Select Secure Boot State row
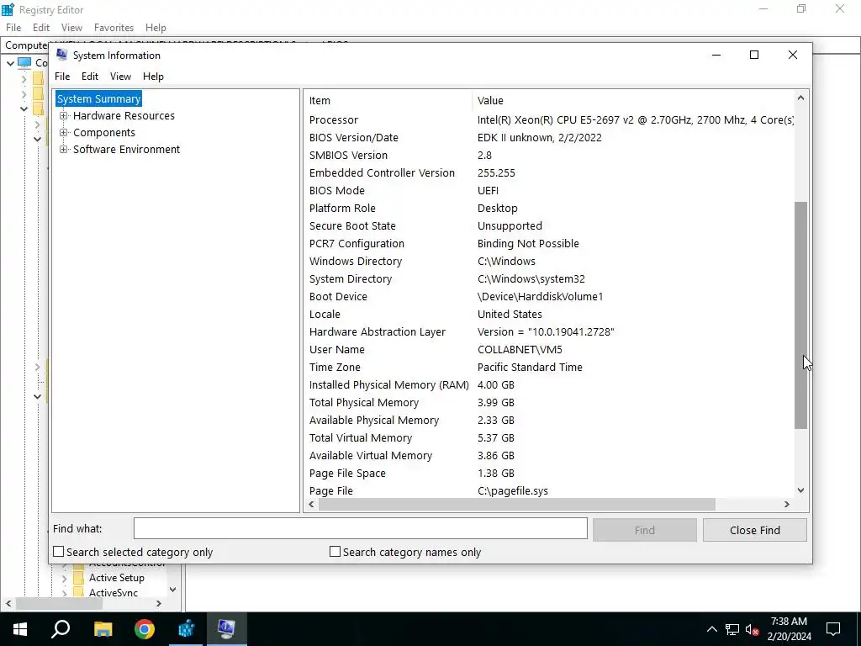 point(549,225)
